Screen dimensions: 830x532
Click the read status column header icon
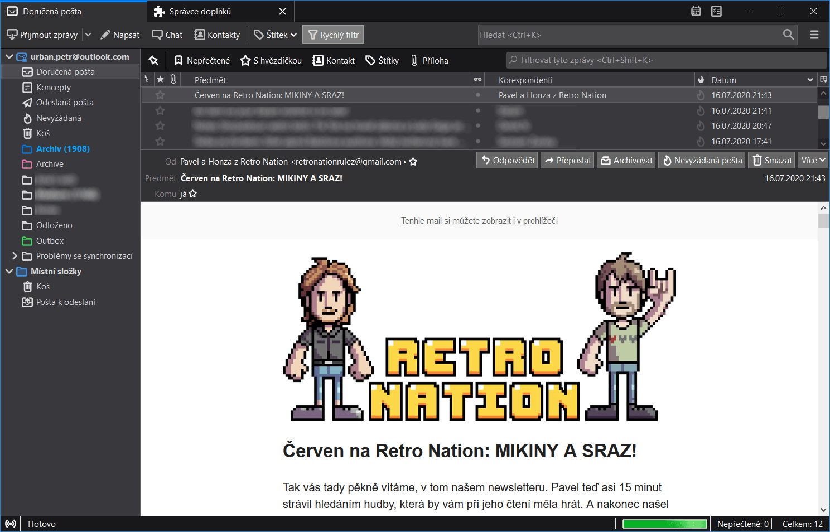478,80
